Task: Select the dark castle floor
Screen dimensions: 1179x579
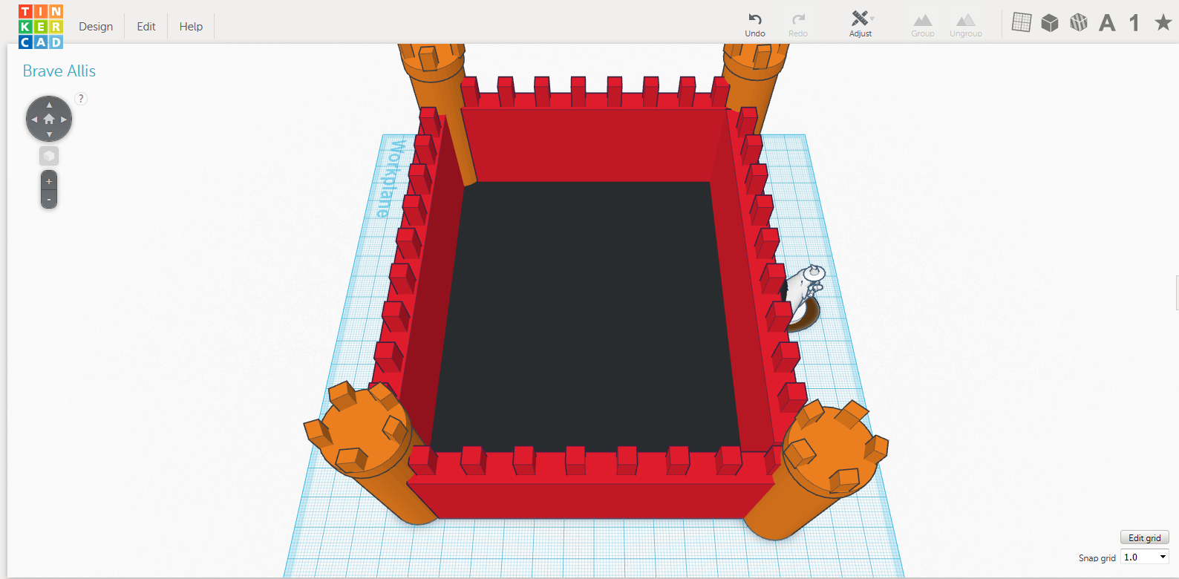Action: [x=587, y=315]
